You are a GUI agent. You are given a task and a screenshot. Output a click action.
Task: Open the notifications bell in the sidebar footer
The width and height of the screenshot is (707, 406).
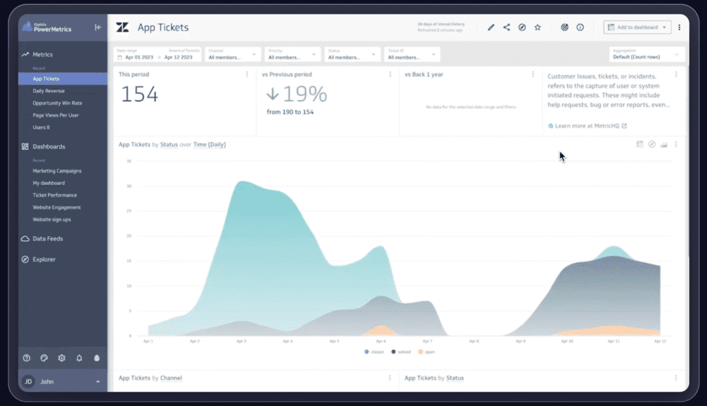tap(79, 358)
